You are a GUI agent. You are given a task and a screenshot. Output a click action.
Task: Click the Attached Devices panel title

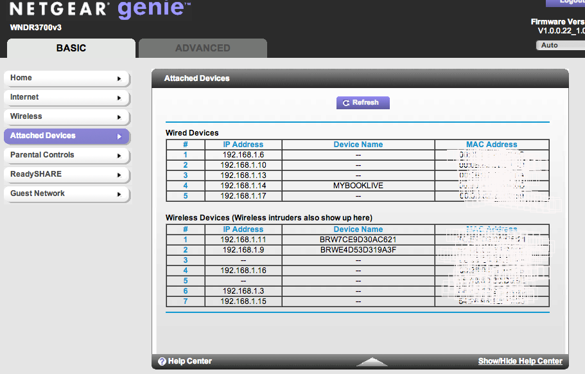point(197,78)
